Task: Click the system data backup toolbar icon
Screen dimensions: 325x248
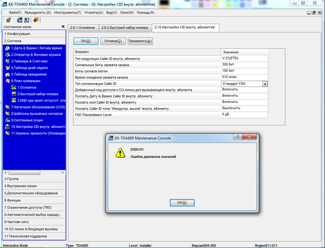Action: point(26,20)
